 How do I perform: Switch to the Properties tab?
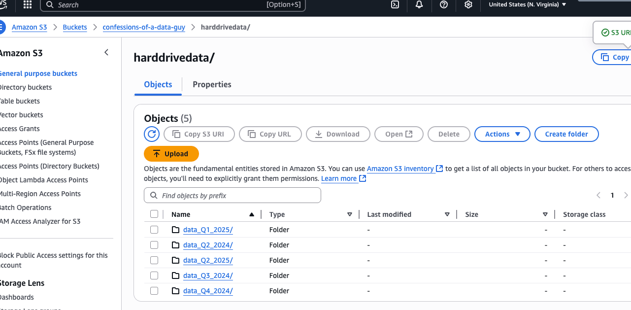[x=212, y=84]
